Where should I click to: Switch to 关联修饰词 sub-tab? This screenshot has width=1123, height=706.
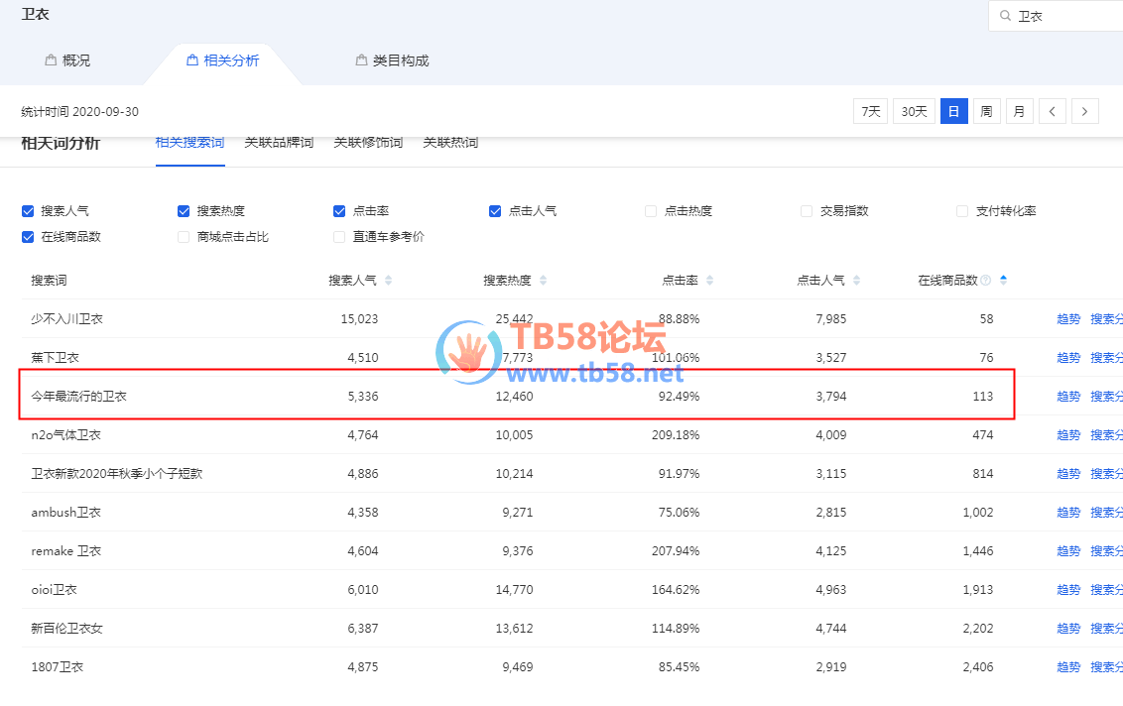pyautogui.click(x=368, y=143)
